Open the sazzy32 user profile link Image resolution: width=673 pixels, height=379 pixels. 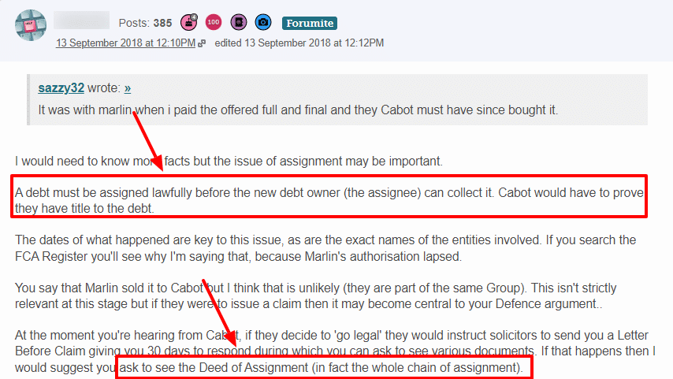61,88
